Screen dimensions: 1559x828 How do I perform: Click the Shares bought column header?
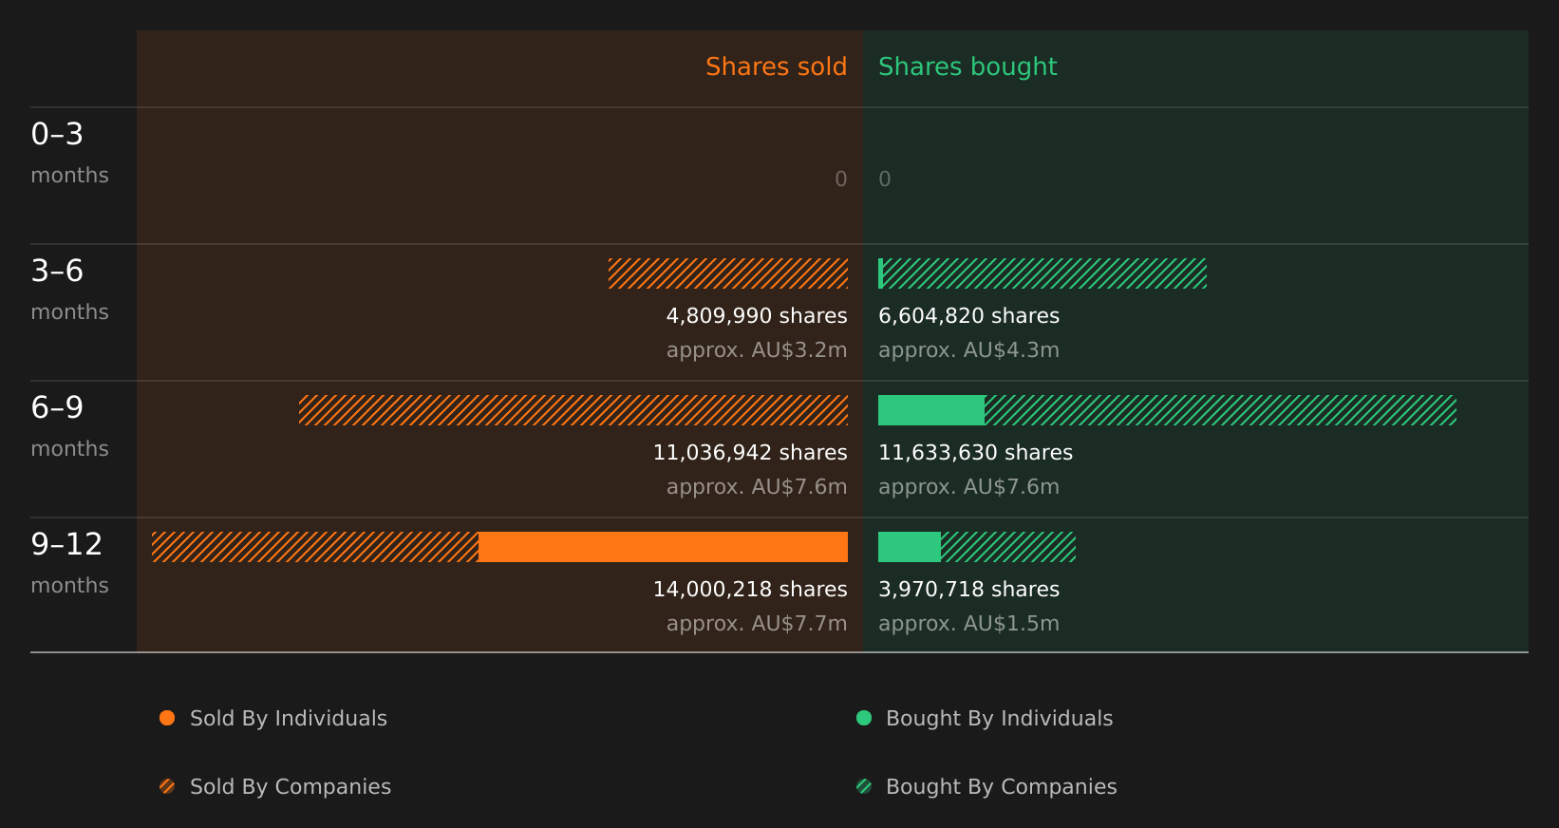[967, 66]
